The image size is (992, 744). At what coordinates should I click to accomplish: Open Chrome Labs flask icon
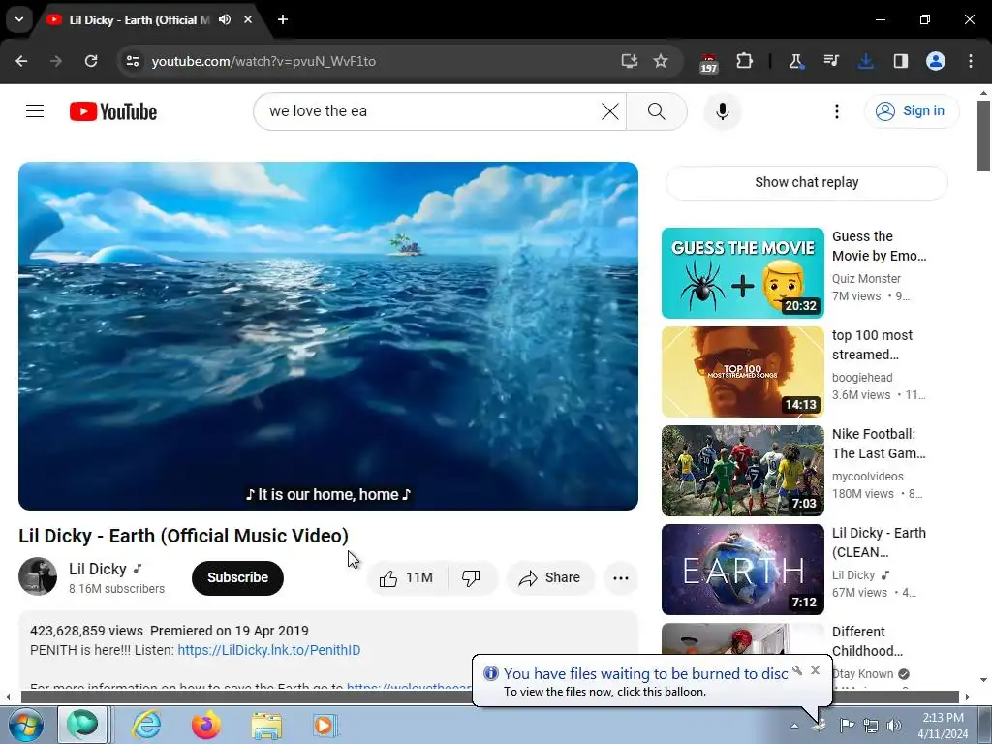click(x=795, y=61)
